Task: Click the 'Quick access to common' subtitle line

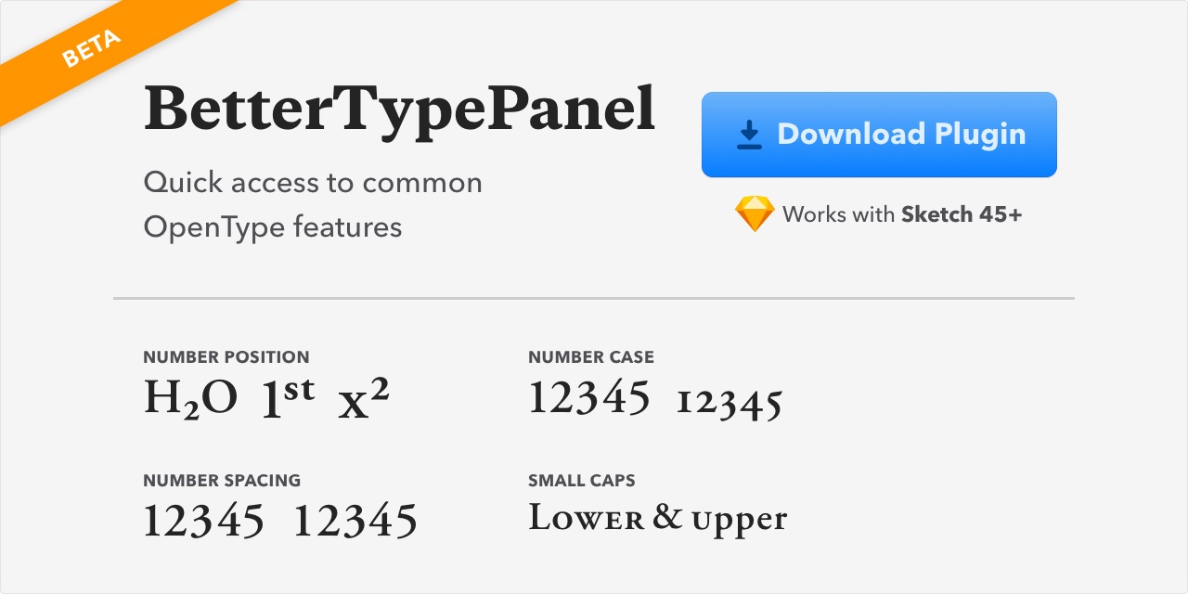Action: 313,182
